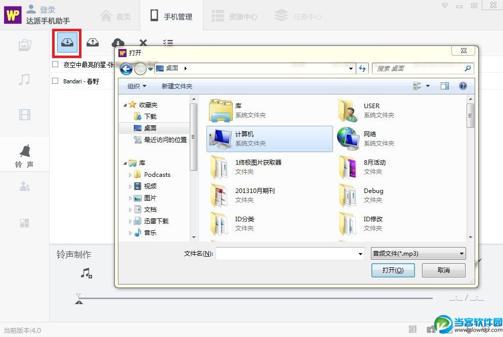
Task: Click the add music icon under 铃声制作
Action: click(x=87, y=273)
